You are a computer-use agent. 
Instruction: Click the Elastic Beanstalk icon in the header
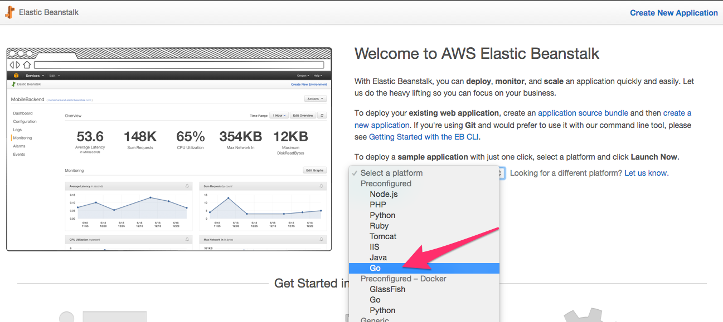tap(9, 12)
